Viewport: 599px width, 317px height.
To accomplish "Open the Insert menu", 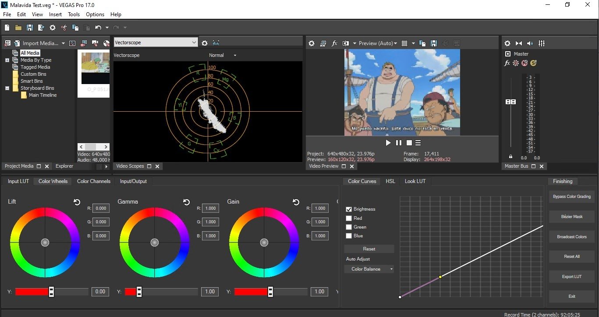I will 55,14.
